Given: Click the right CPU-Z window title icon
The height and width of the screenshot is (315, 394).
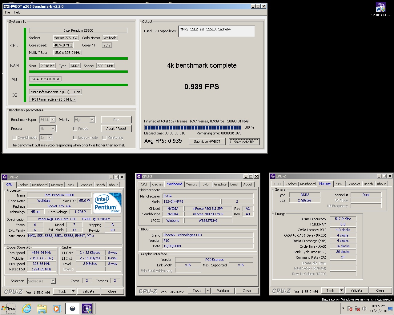Looking at the screenshot, I should (x=272, y=176).
